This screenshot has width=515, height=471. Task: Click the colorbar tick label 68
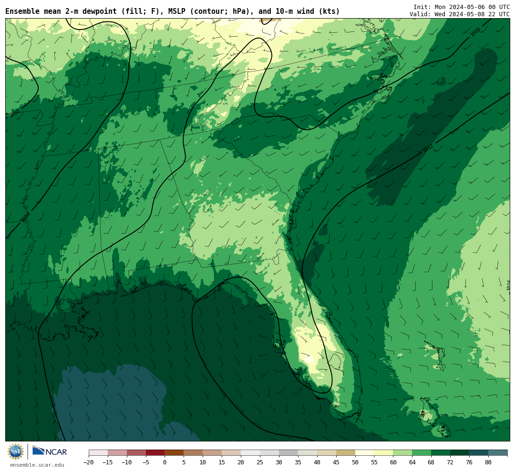[432, 462]
